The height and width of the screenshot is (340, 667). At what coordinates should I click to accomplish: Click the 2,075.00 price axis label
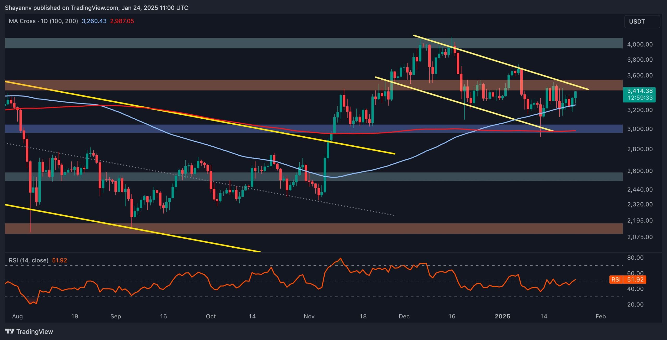tap(640, 237)
